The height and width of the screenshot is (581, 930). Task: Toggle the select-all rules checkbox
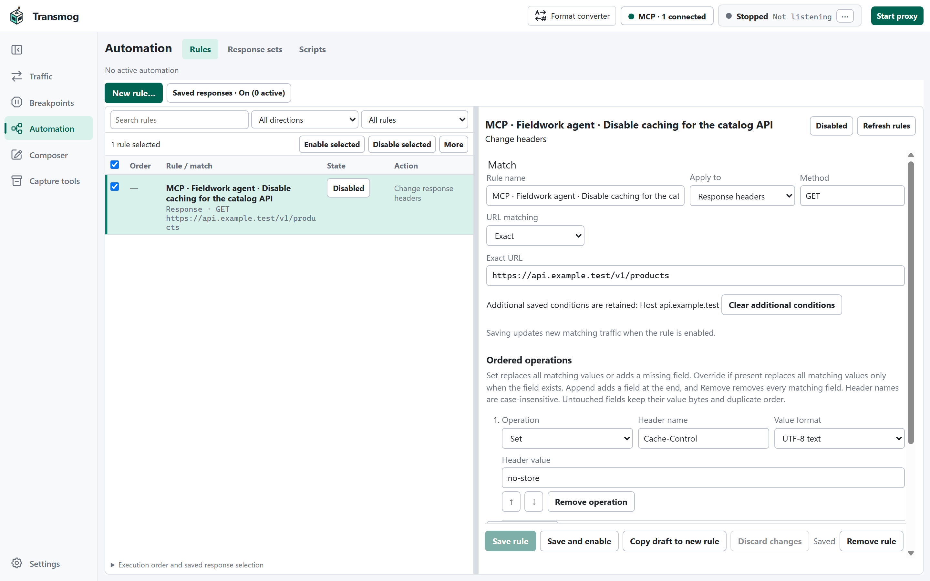[x=115, y=165]
